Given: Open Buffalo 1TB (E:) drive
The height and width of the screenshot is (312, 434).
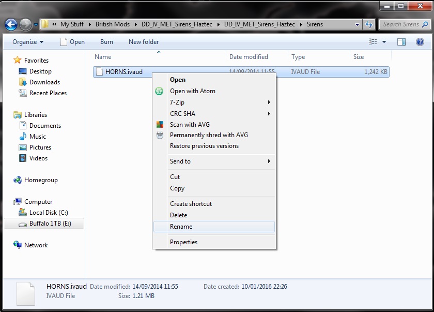Looking at the screenshot, I should pos(44,224).
